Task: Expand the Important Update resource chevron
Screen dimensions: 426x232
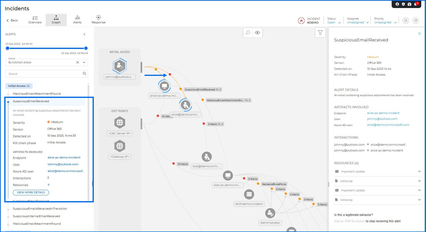Action: (419, 171)
